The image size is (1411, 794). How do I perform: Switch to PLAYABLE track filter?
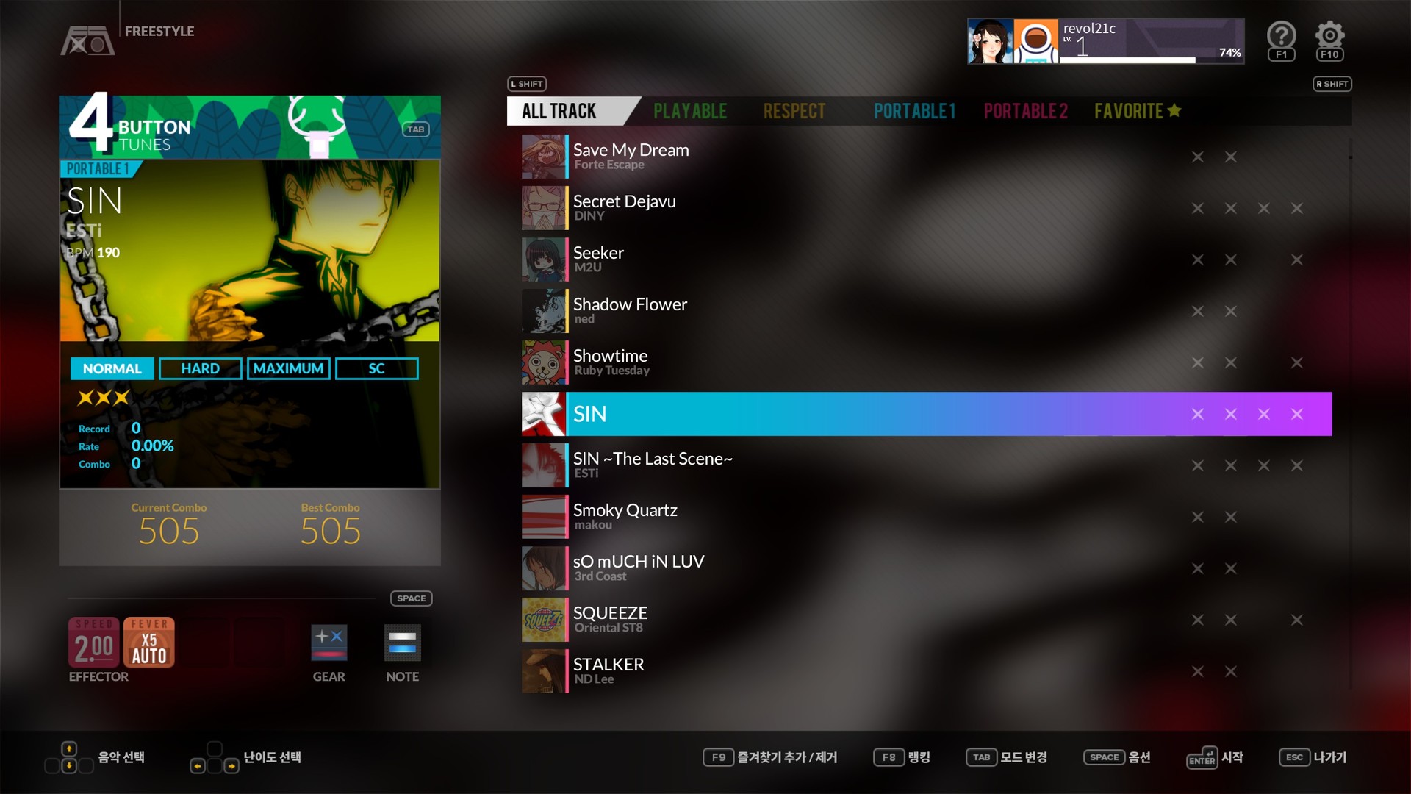tap(692, 110)
